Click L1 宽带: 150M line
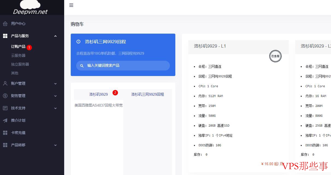 (x=207, y=106)
